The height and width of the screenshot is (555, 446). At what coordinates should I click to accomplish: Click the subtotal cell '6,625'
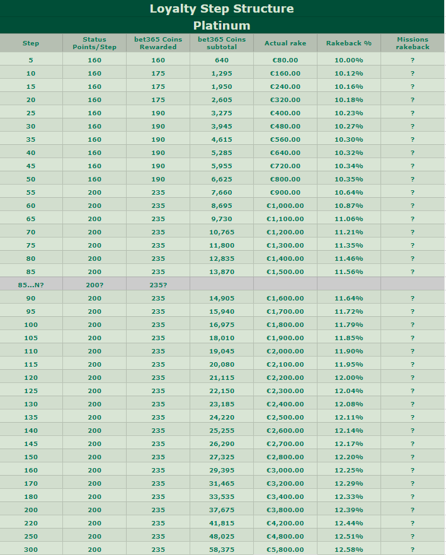[x=222, y=179]
